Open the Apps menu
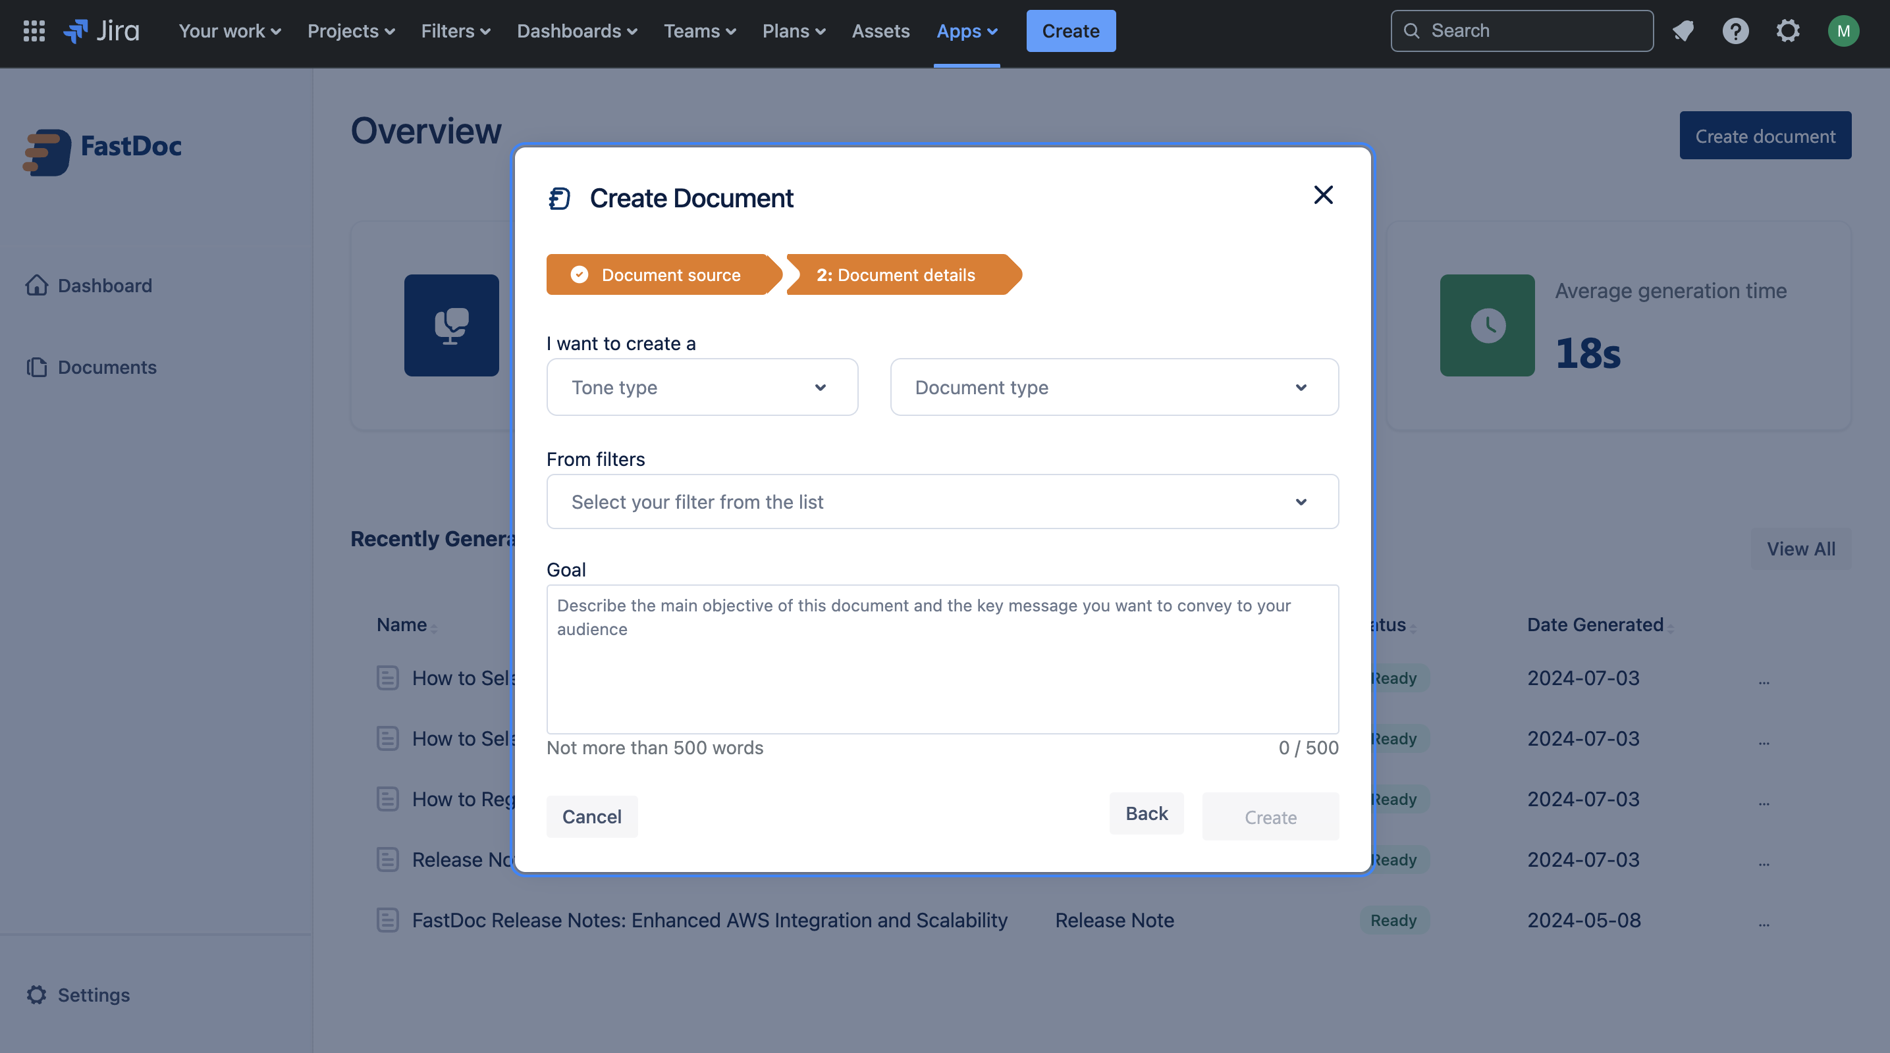The height and width of the screenshot is (1053, 1890). 966,31
